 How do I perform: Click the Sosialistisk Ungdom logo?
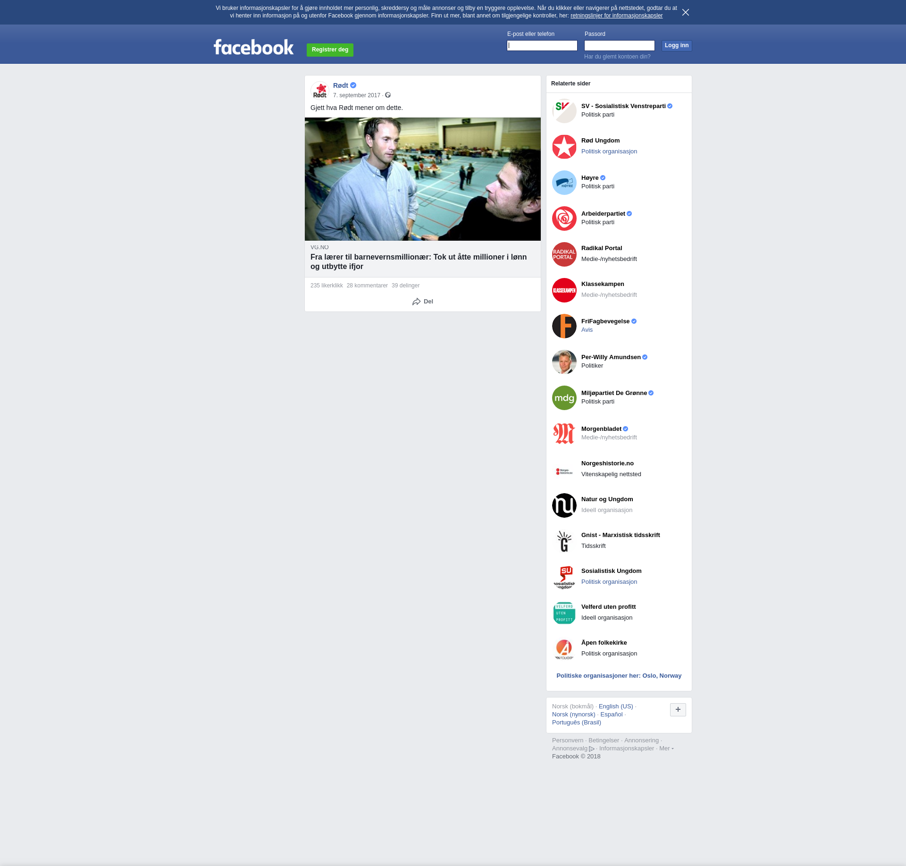[564, 577]
